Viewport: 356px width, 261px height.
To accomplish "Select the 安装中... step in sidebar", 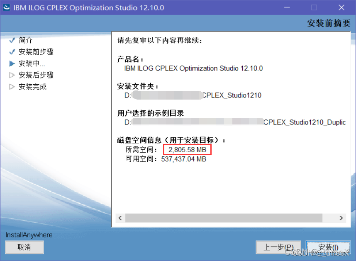I will pyautogui.click(x=32, y=63).
